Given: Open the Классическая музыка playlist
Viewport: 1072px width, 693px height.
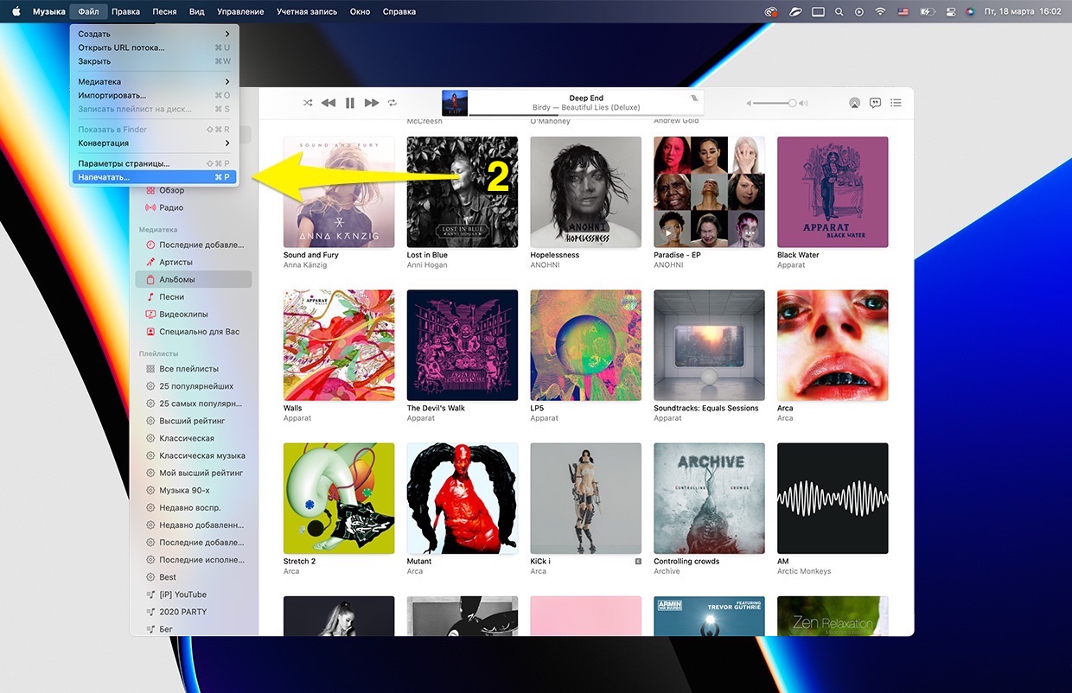Looking at the screenshot, I should 193,455.
